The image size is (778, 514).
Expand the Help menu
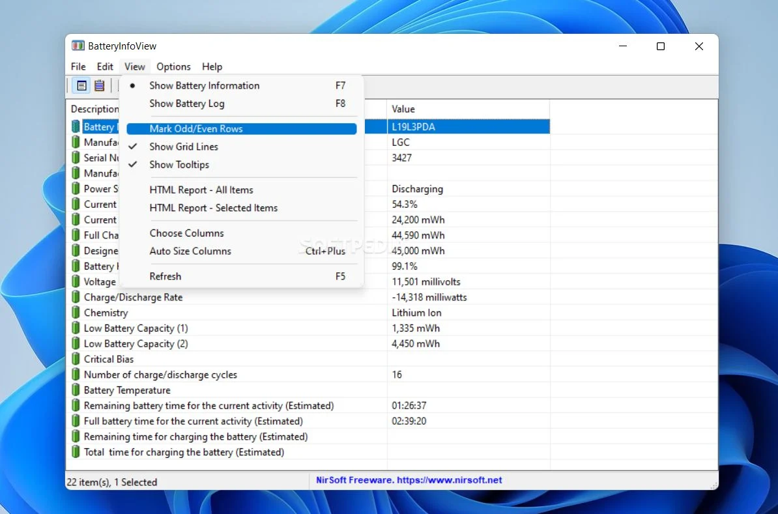point(212,66)
